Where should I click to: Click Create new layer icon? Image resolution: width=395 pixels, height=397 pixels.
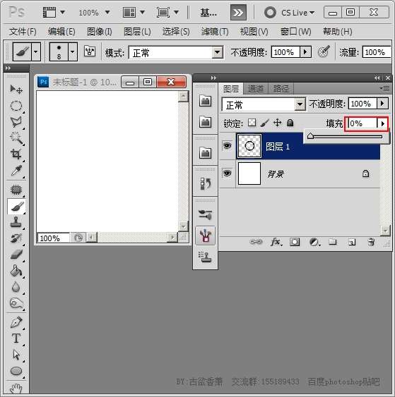(x=352, y=243)
